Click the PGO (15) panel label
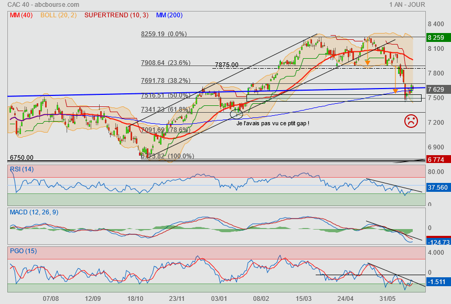This screenshot has height=304, width=451. point(23,251)
